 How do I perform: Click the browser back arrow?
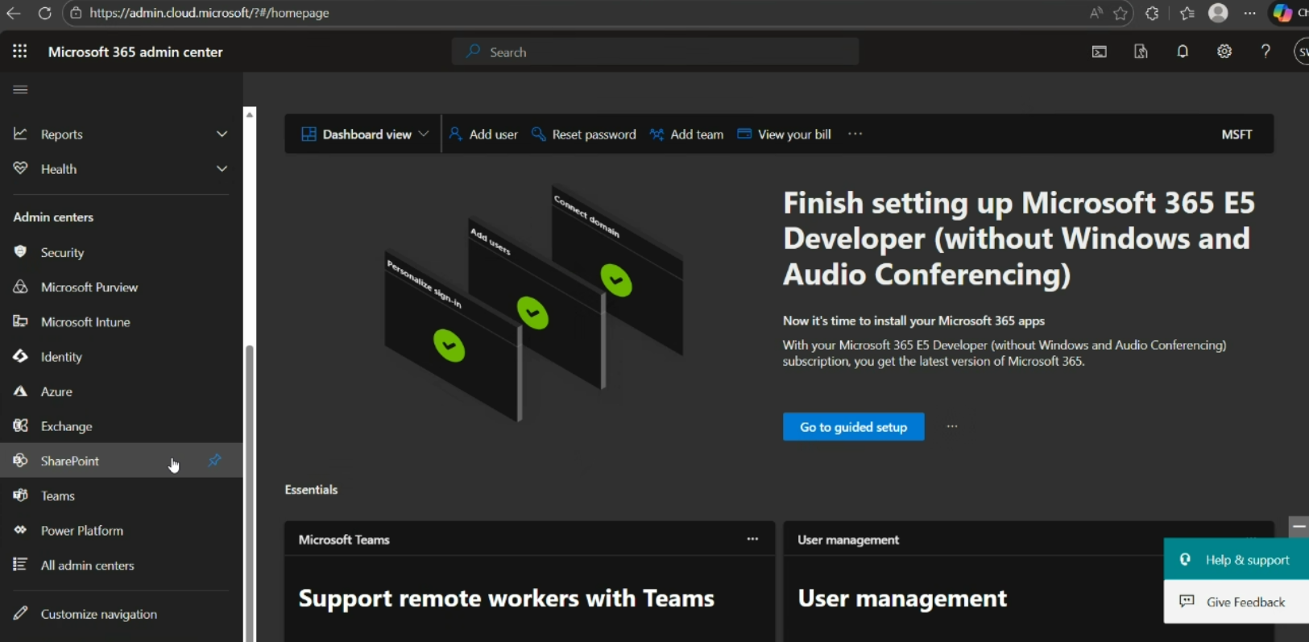(x=14, y=13)
